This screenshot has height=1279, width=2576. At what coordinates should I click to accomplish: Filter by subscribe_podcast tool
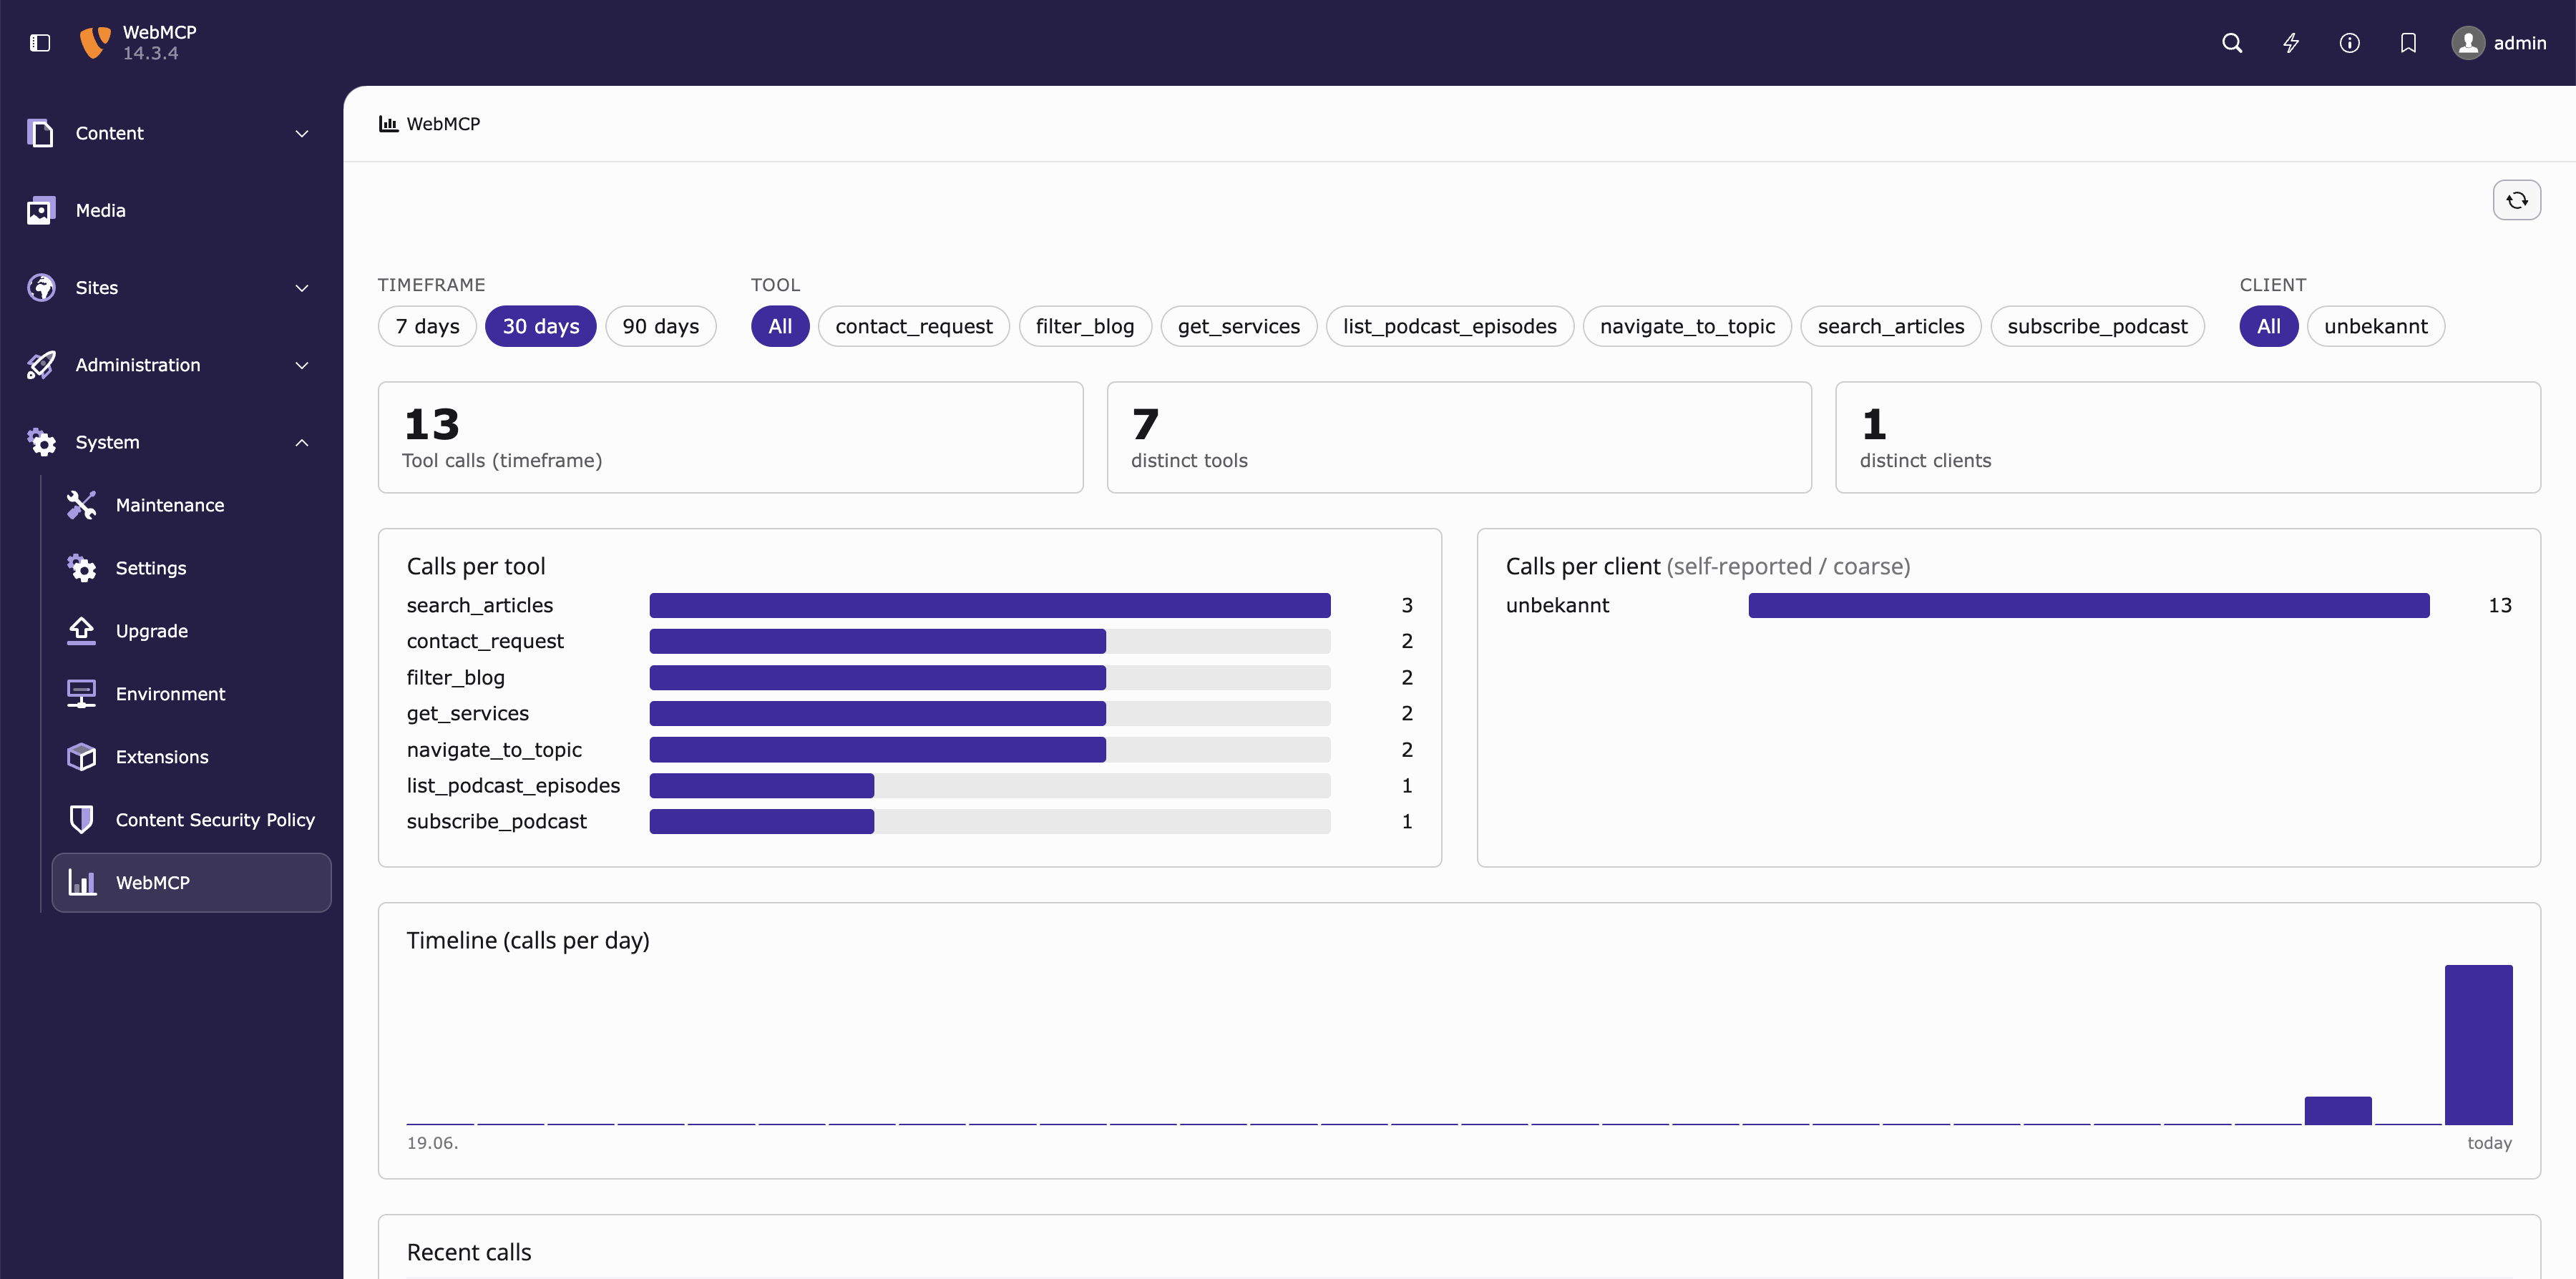click(2097, 326)
